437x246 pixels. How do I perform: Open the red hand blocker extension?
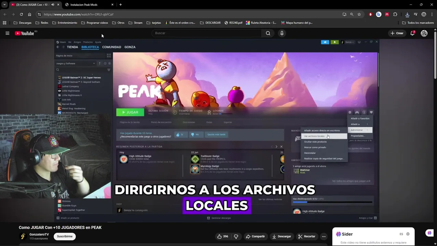(370, 14)
